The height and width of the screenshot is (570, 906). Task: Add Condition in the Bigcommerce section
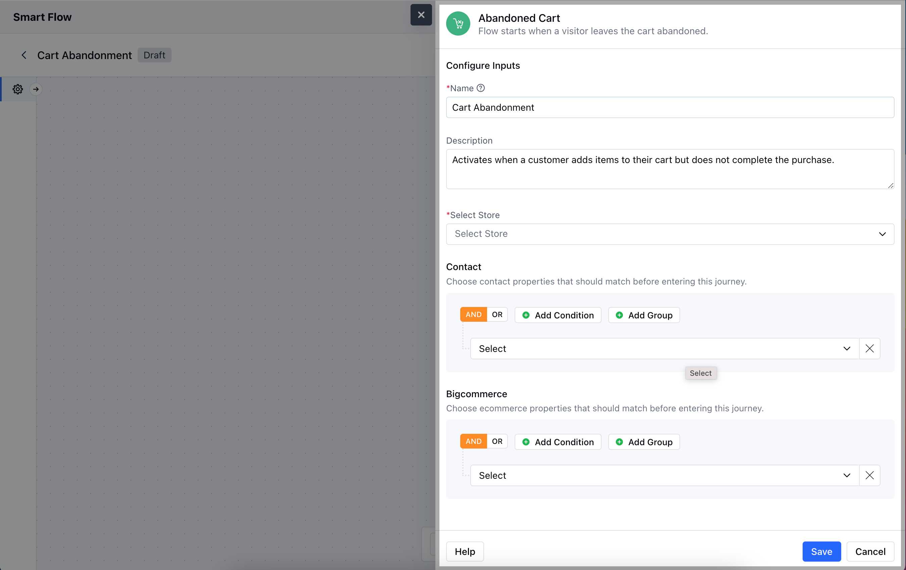[x=558, y=442]
